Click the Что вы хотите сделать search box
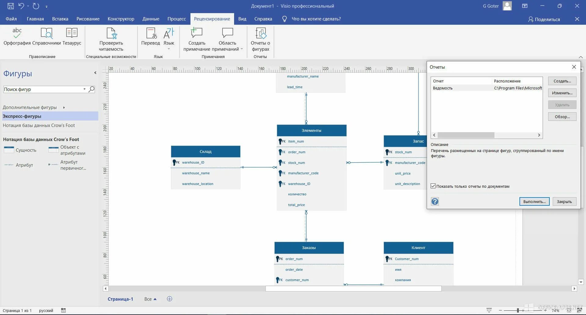This screenshot has height=315, width=586. 316,19
